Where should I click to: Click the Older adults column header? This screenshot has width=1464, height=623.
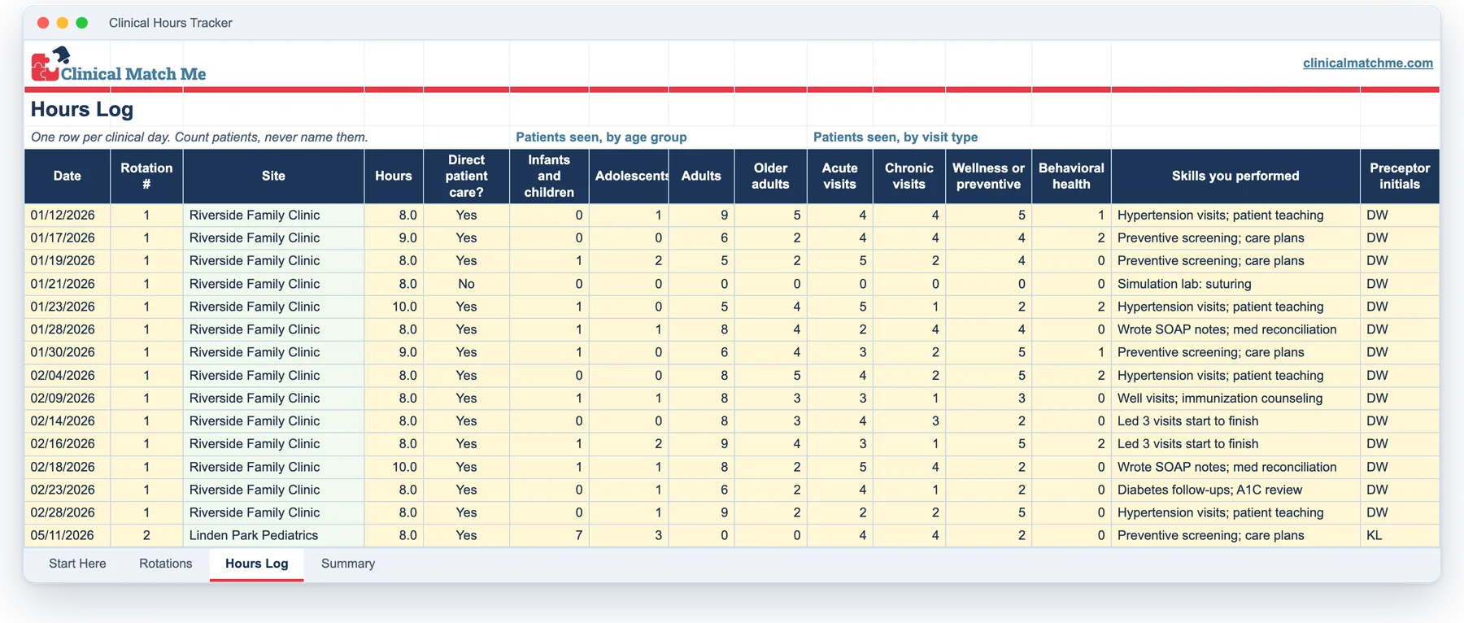click(x=770, y=176)
